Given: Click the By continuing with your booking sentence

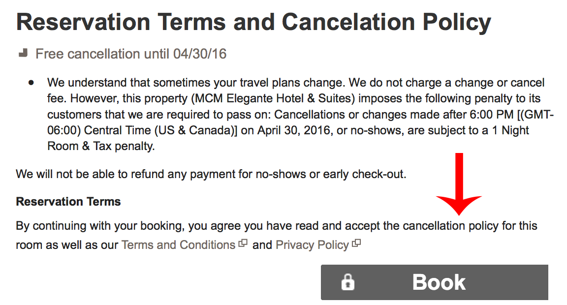Looking at the screenshot, I should [277, 235].
